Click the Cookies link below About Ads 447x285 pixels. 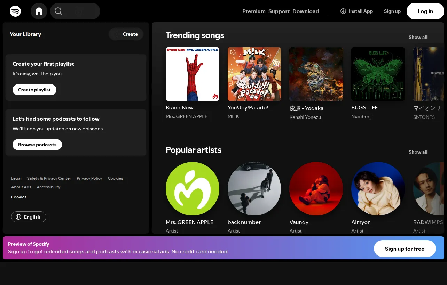coord(19,197)
